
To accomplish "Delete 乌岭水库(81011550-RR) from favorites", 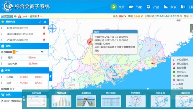I will click(x=44, y=34).
